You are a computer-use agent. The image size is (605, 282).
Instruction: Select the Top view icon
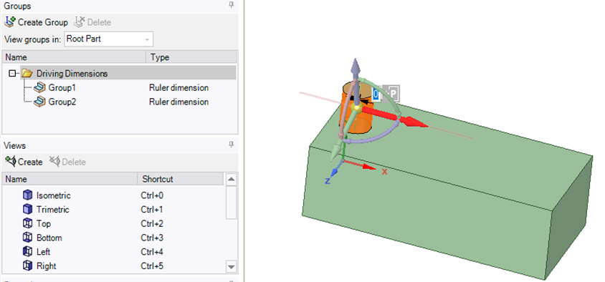coord(27,223)
